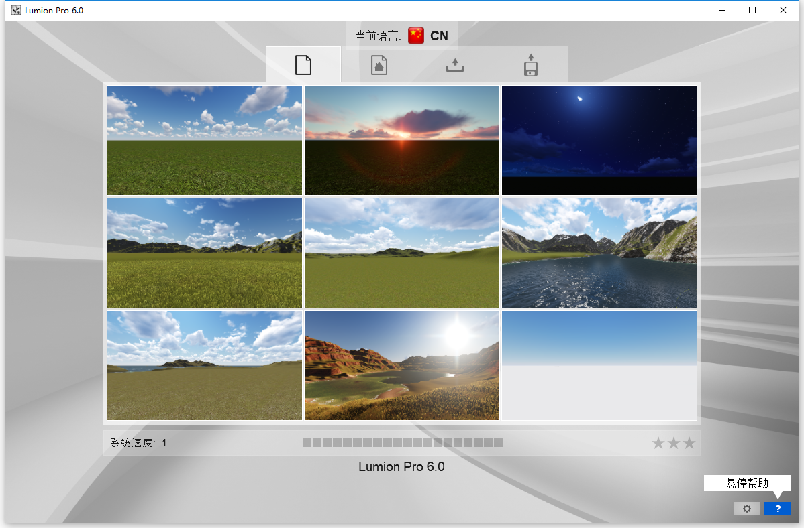
Task: Open the New Scene tab
Action: coord(303,65)
